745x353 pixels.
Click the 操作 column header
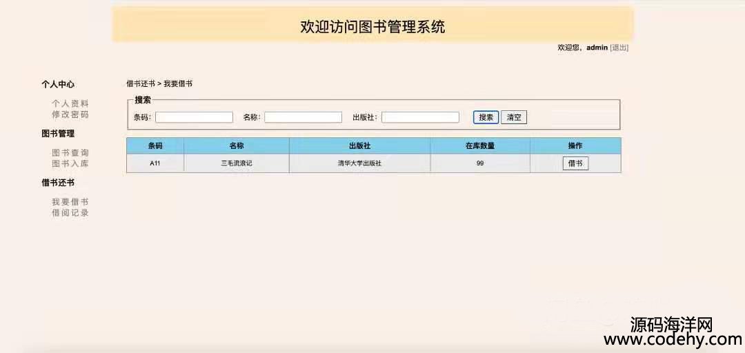point(575,146)
